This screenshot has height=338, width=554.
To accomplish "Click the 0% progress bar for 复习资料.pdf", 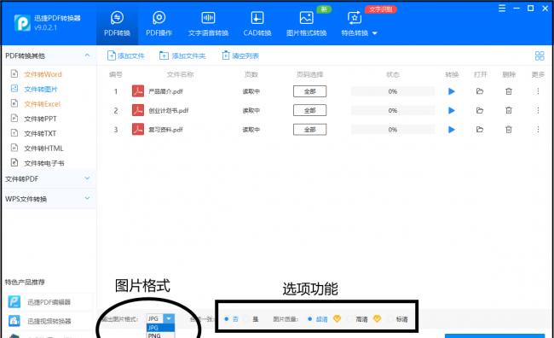I will [x=393, y=130].
